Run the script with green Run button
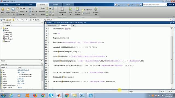 pos(71,9)
